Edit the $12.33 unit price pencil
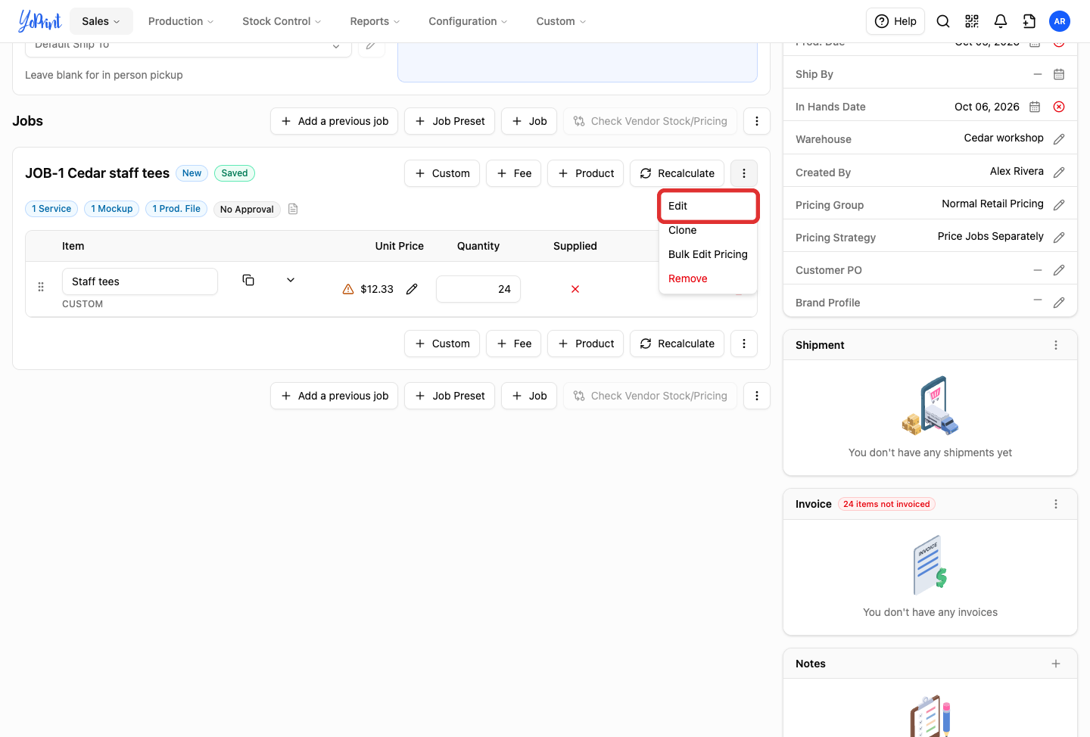The width and height of the screenshot is (1090, 737). [412, 289]
